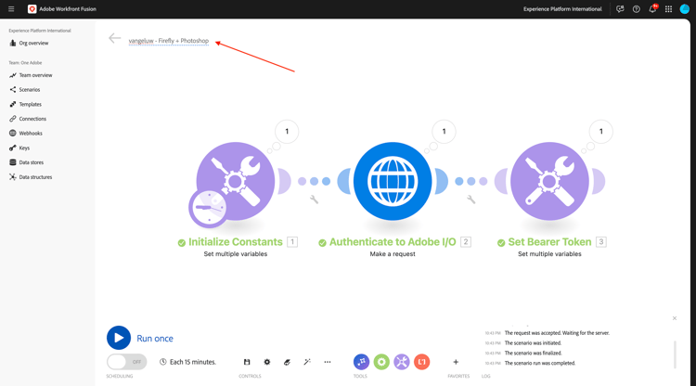The width and height of the screenshot is (696, 386).
Task: Open the green gear tools icon
Action: tap(381, 362)
